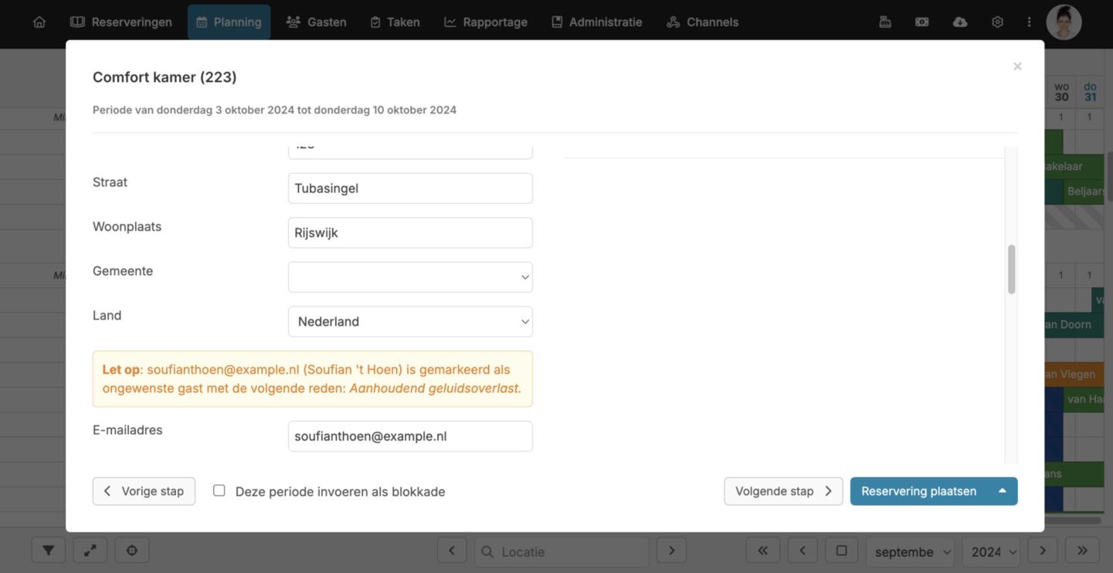Open the Land dropdown showing Nederland
The height and width of the screenshot is (573, 1113).
pos(410,321)
